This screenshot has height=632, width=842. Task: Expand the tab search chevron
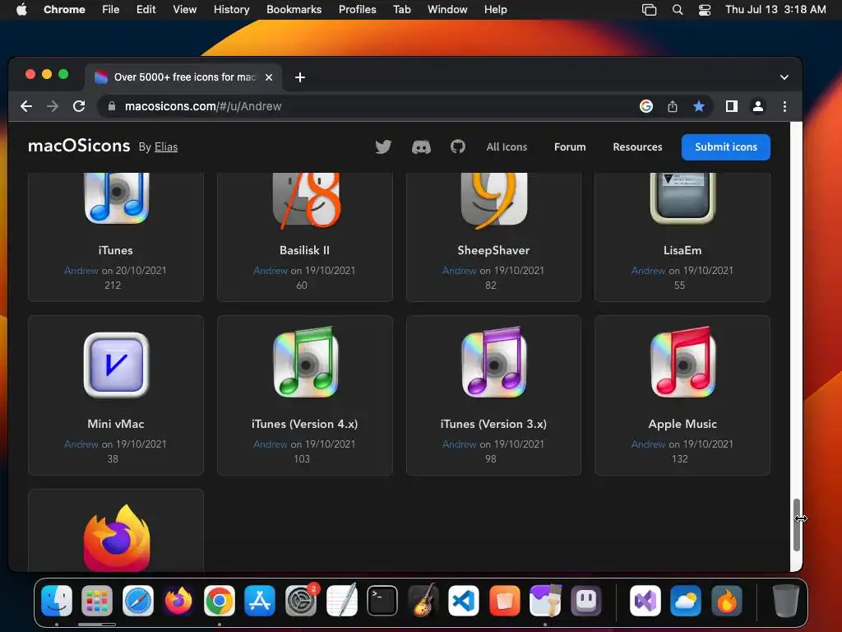[784, 77]
